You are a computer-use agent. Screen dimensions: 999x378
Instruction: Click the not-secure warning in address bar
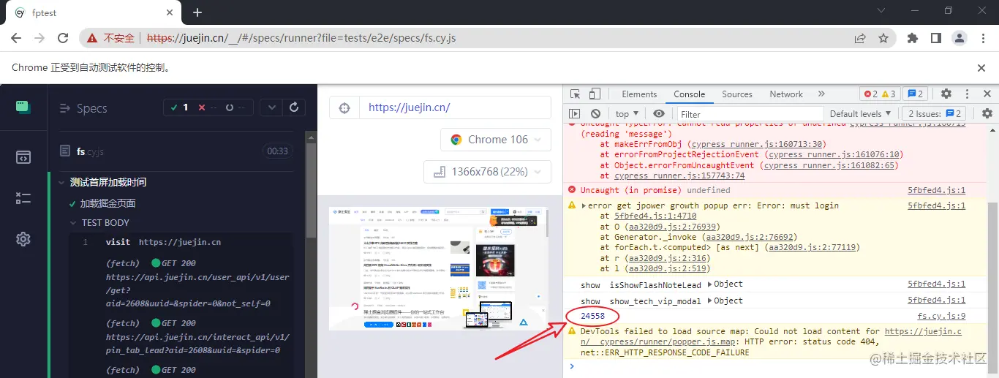111,38
